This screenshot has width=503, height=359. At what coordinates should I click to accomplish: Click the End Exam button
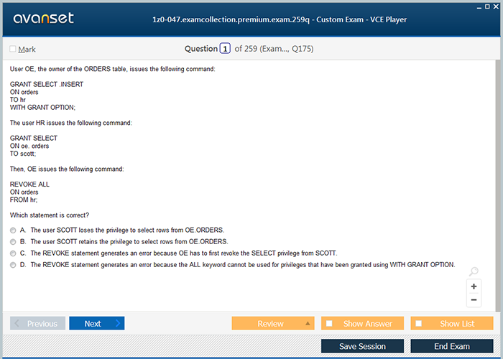[x=451, y=346]
